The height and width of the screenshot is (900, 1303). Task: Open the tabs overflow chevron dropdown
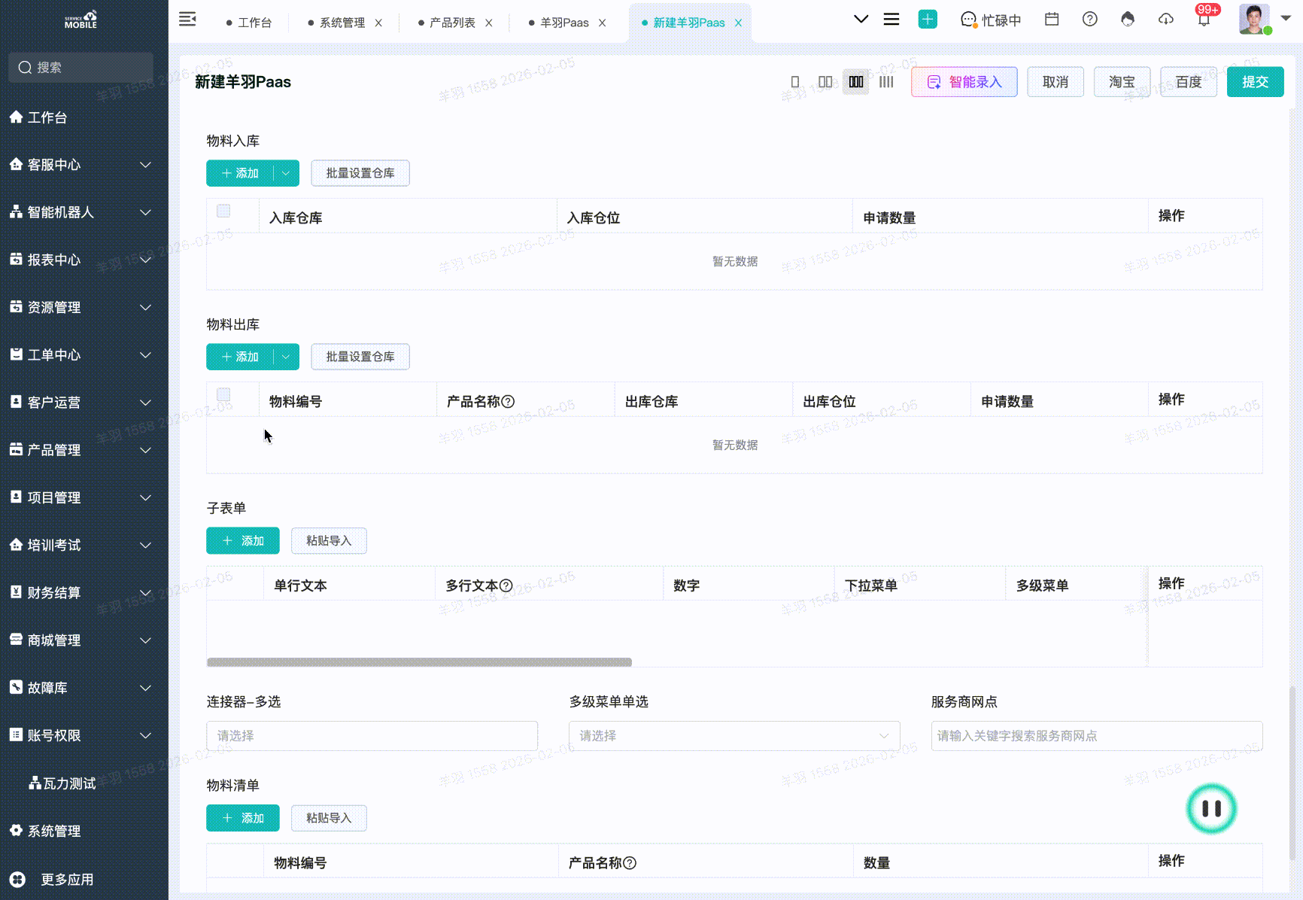click(861, 20)
